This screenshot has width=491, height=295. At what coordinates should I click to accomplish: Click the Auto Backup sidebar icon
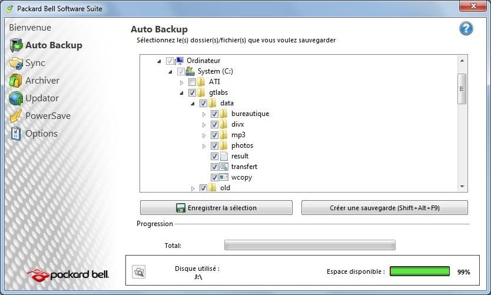(16, 45)
